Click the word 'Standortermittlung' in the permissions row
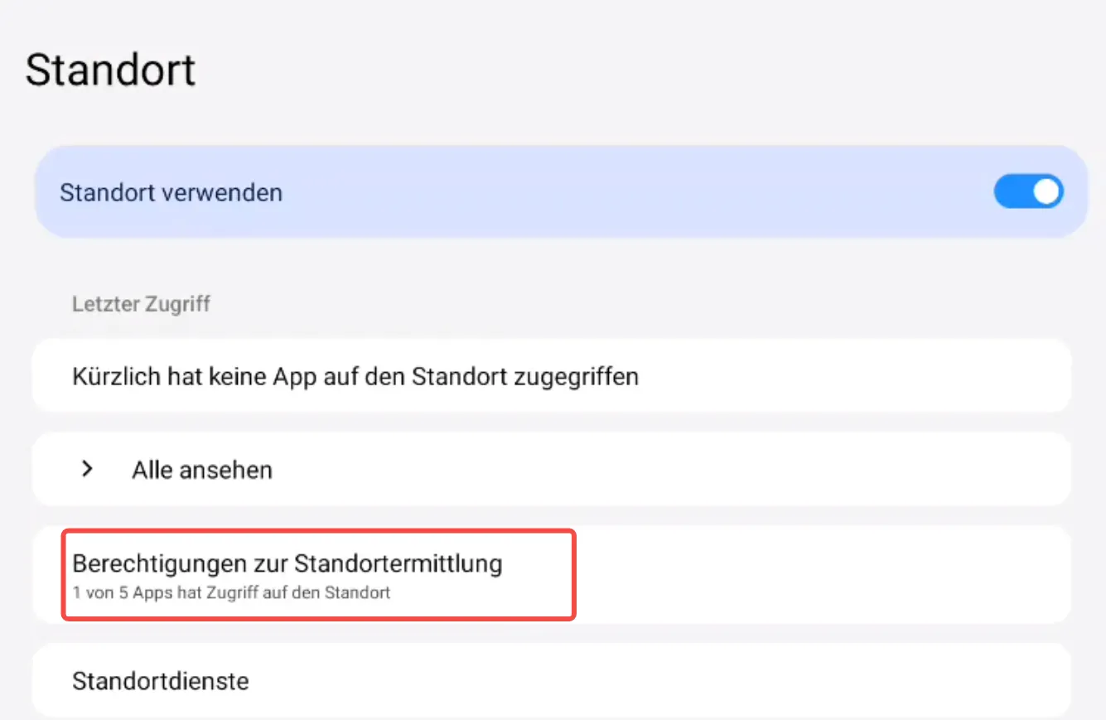The height and width of the screenshot is (720, 1106). pyautogui.click(x=398, y=564)
